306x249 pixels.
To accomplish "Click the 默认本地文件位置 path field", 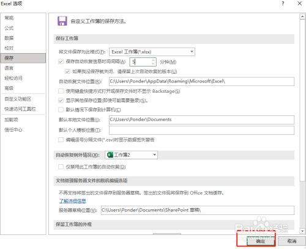I will coord(201,120).
